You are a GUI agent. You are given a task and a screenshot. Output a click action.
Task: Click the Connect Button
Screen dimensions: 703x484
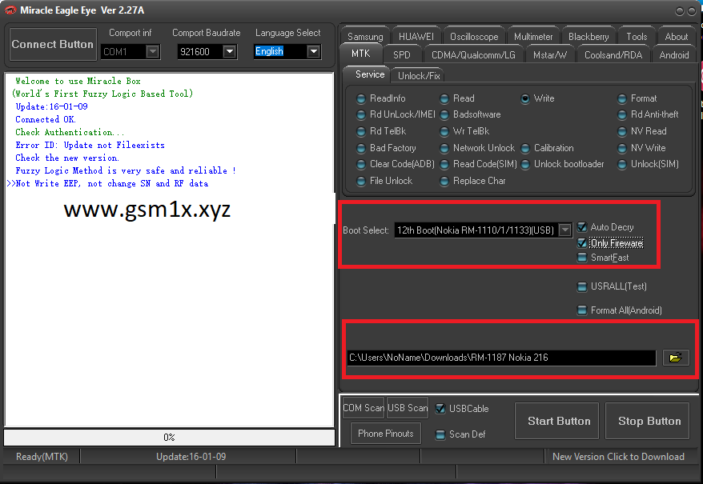[53, 44]
